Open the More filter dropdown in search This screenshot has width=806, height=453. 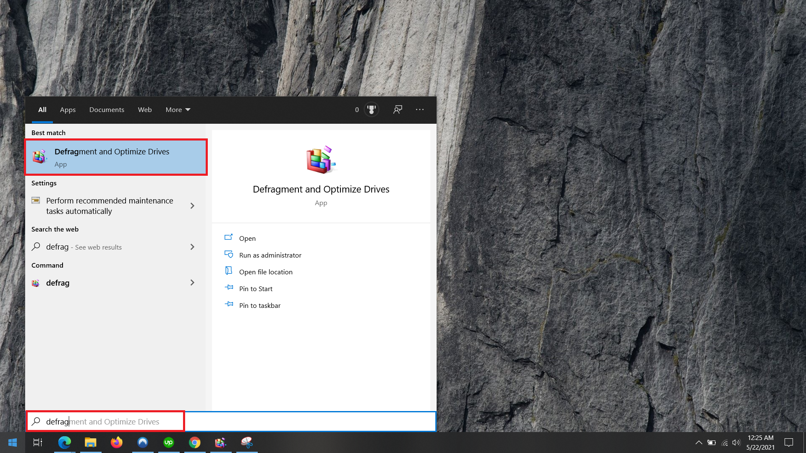pos(178,109)
